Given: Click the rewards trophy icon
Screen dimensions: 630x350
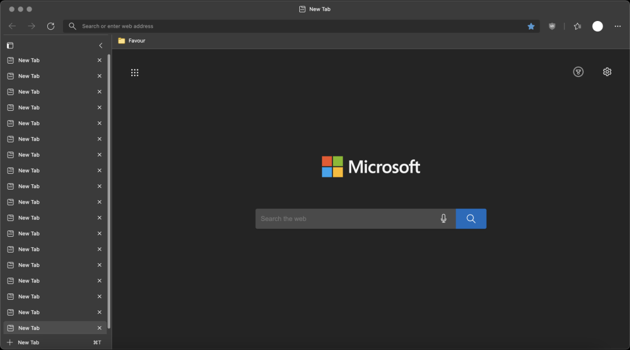Looking at the screenshot, I should pos(578,72).
